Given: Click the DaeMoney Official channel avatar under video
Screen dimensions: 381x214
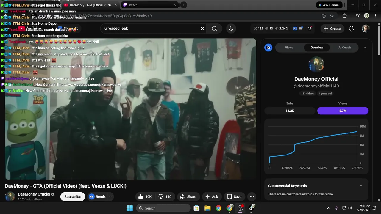Looking at the screenshot, I should pyautogui.click(x=10, y=196).
